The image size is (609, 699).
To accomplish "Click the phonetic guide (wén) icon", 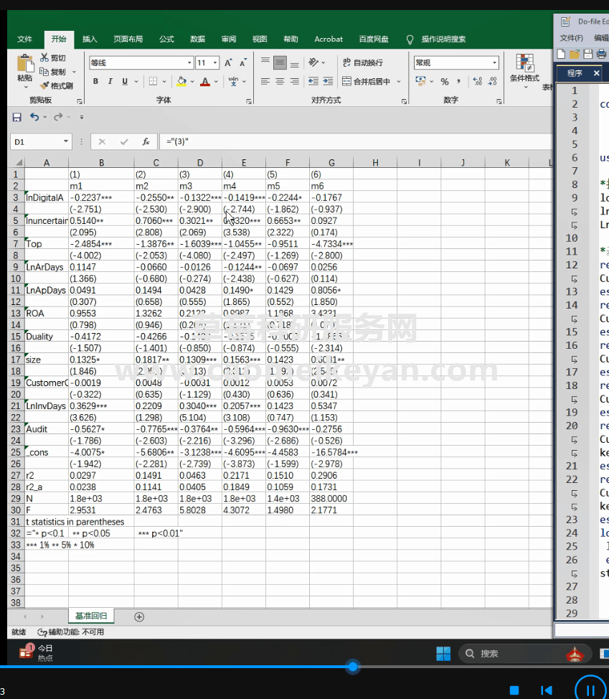I will click(233, 81).
